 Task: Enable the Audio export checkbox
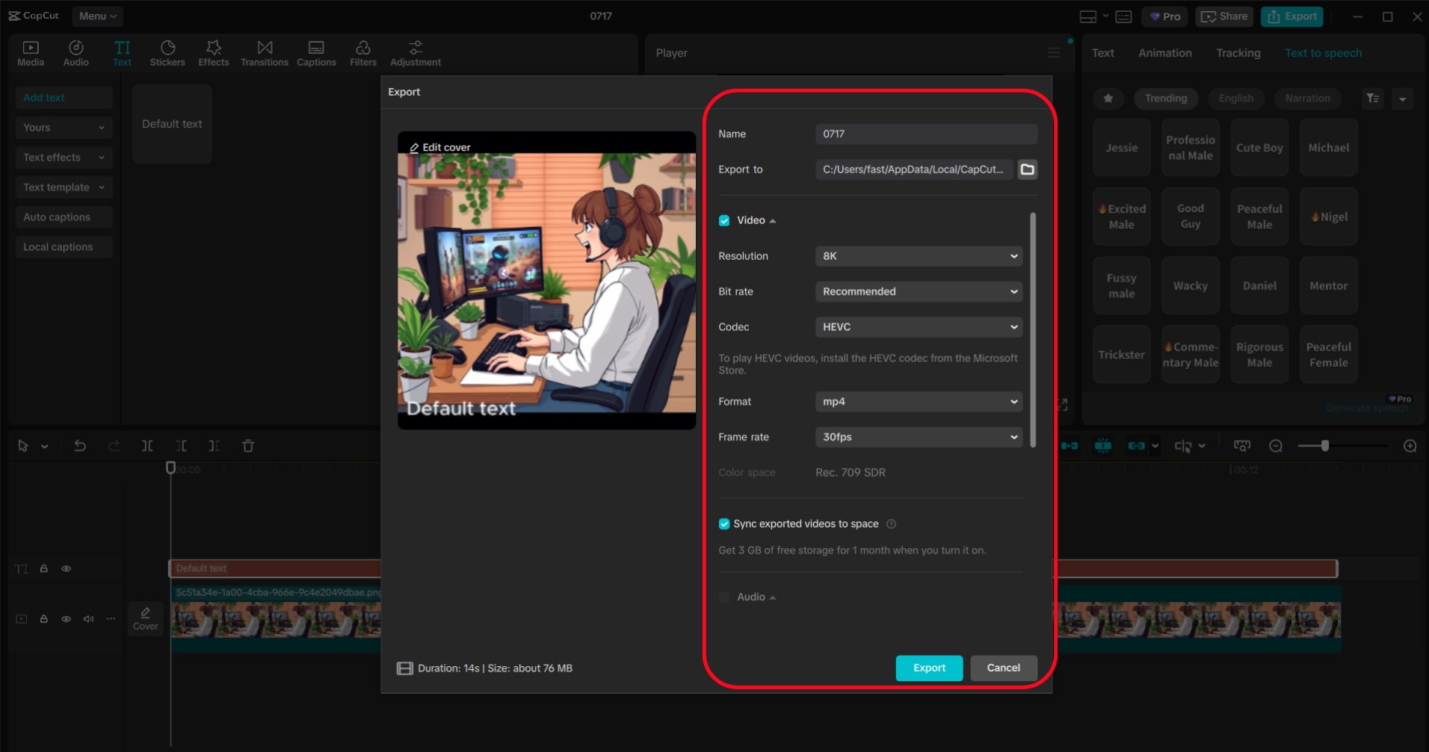tap(724, 597)
